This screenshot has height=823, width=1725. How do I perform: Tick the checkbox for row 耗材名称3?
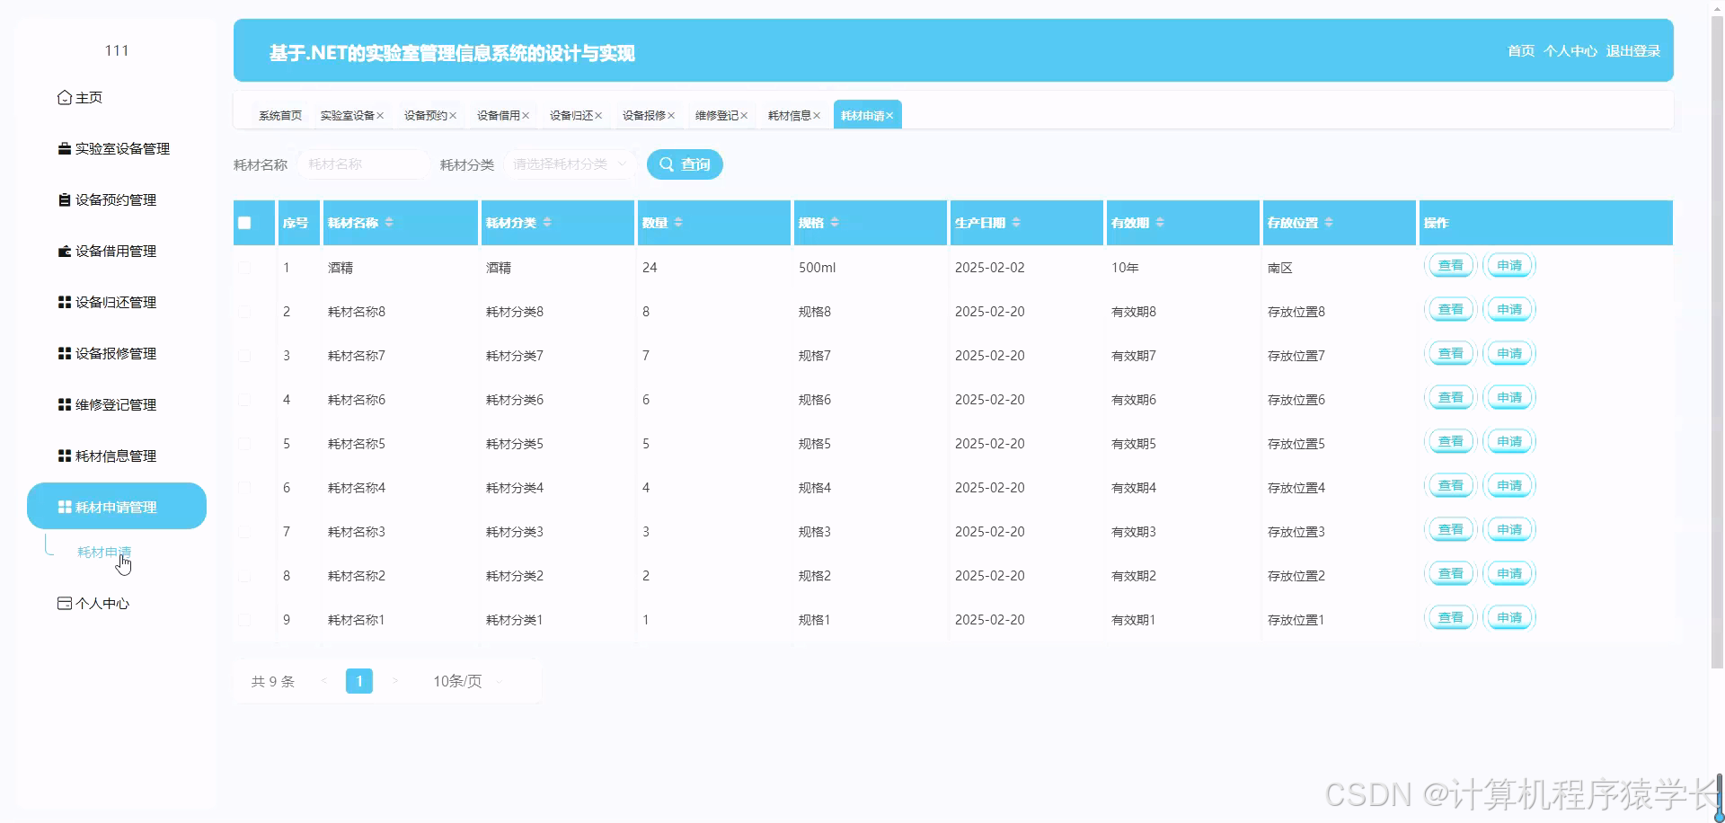click(244, 532)
